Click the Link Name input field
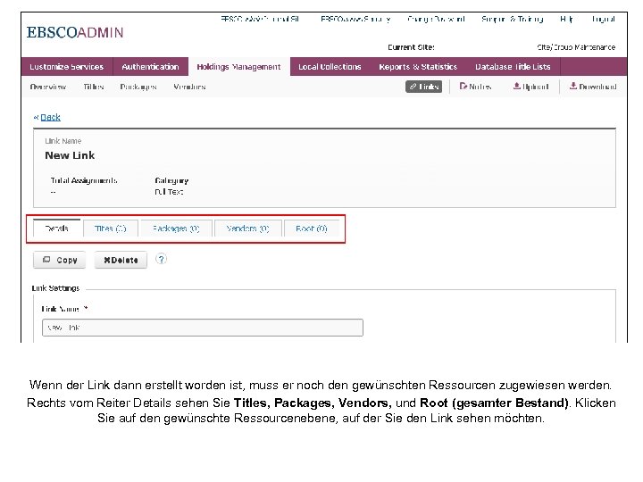The image size is (643, 482). point(203,328)
